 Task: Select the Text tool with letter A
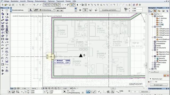2,42
